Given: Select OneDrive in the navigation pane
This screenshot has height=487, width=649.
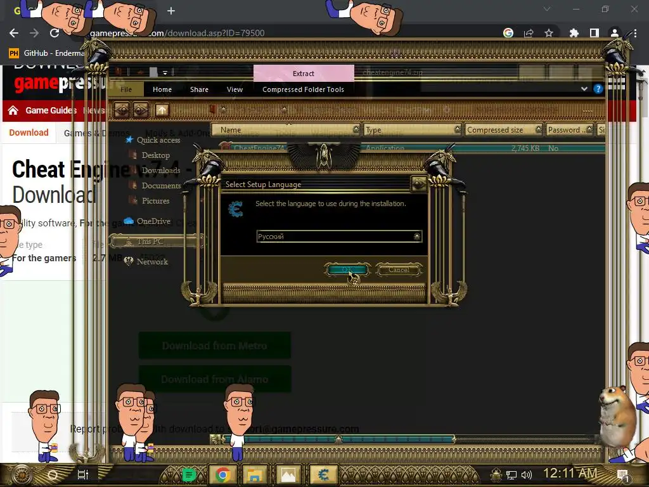Looking at the screenshot, I should tap(153, 221).
